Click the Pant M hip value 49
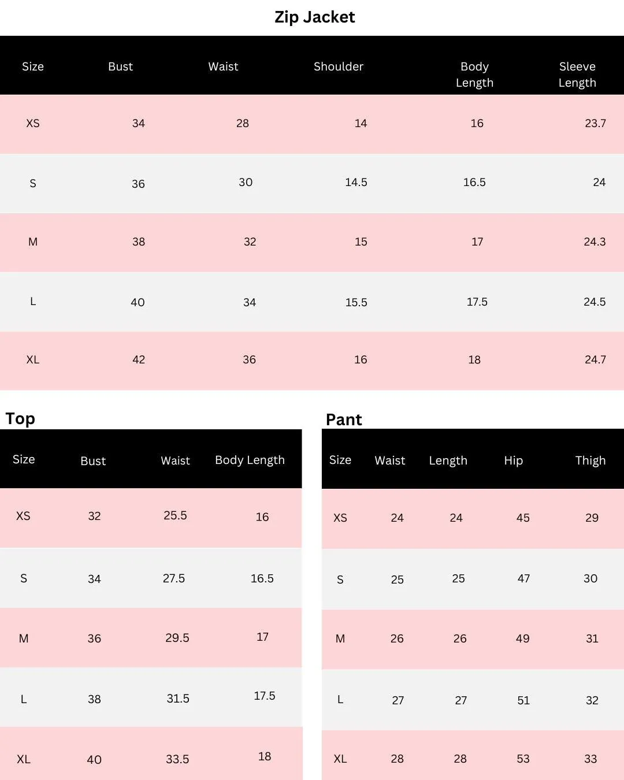The width and height of the screenshot is (624, 780). [522, 638]
